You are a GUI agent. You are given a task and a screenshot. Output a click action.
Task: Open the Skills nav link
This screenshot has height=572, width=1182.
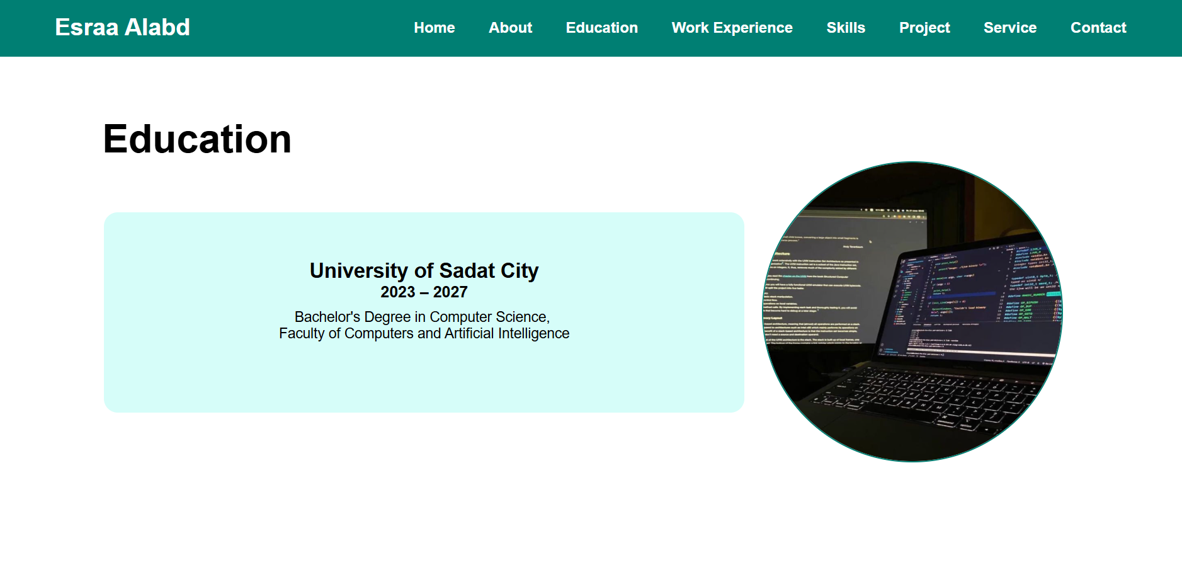click(845, 28)
